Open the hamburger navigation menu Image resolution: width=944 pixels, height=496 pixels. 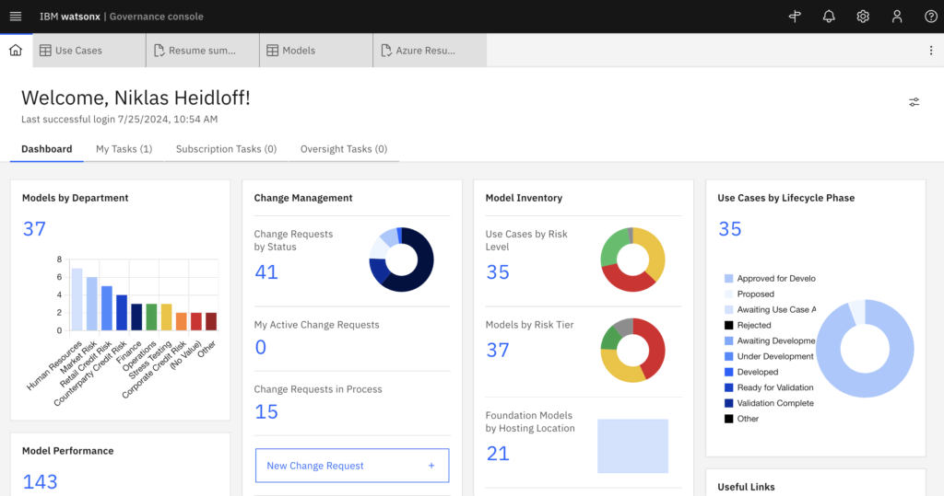[16, 17]
